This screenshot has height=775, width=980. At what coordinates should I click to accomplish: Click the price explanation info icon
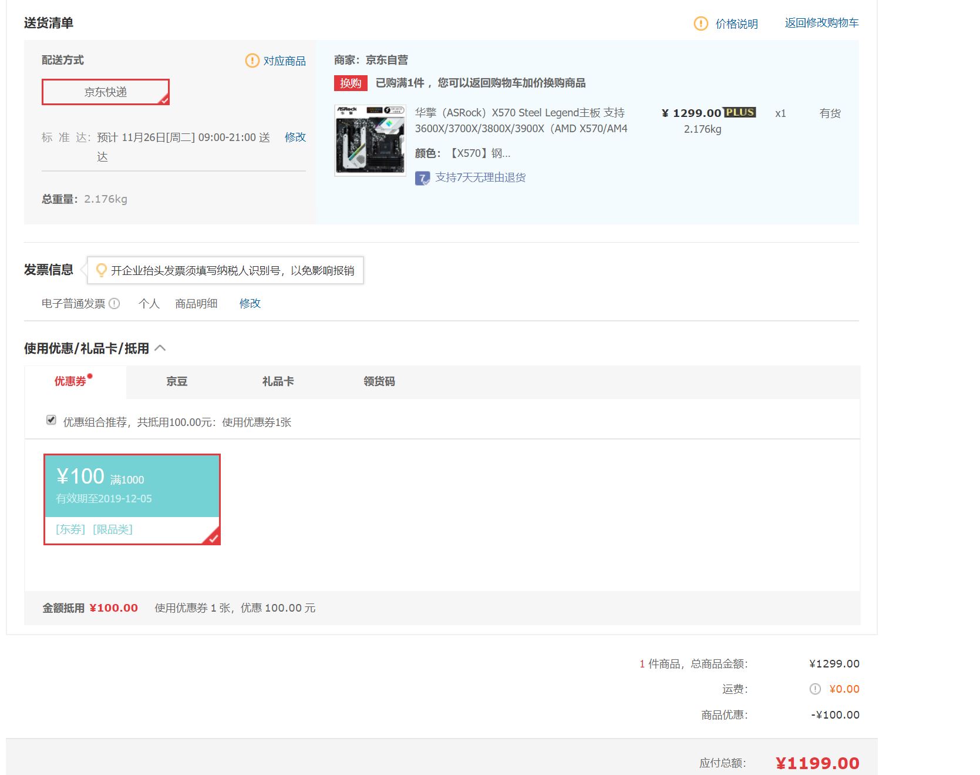click(701, 24)
